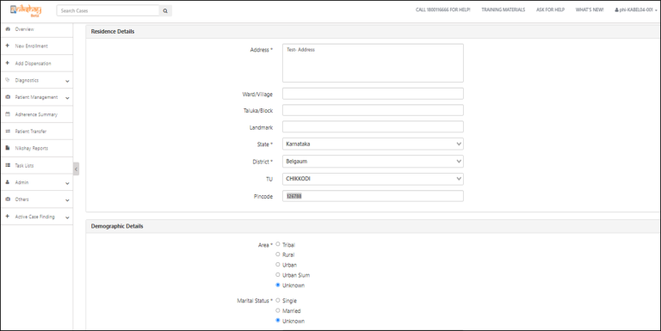Click in the Taluka/Block field
The width and height of the screenshot is (661, 331).
click(x=373, y=110)
